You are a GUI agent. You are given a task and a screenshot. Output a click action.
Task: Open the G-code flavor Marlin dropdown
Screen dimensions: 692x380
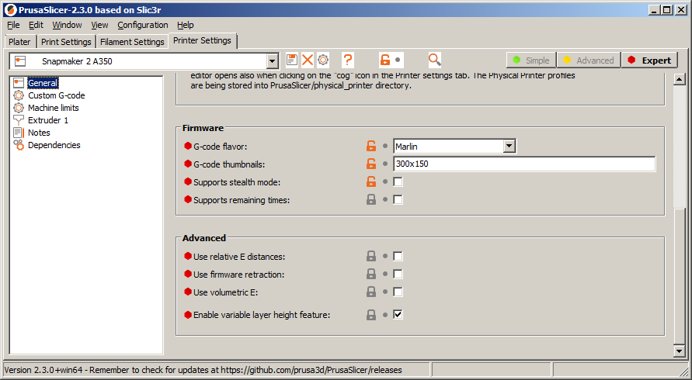[x=509, y=146]
